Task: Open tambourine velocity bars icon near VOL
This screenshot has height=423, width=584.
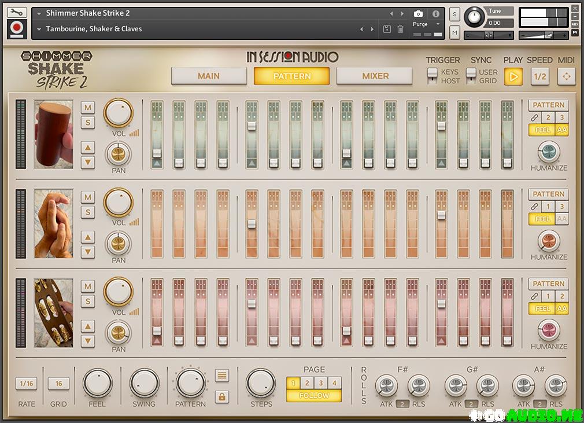Action: point(134,311)
